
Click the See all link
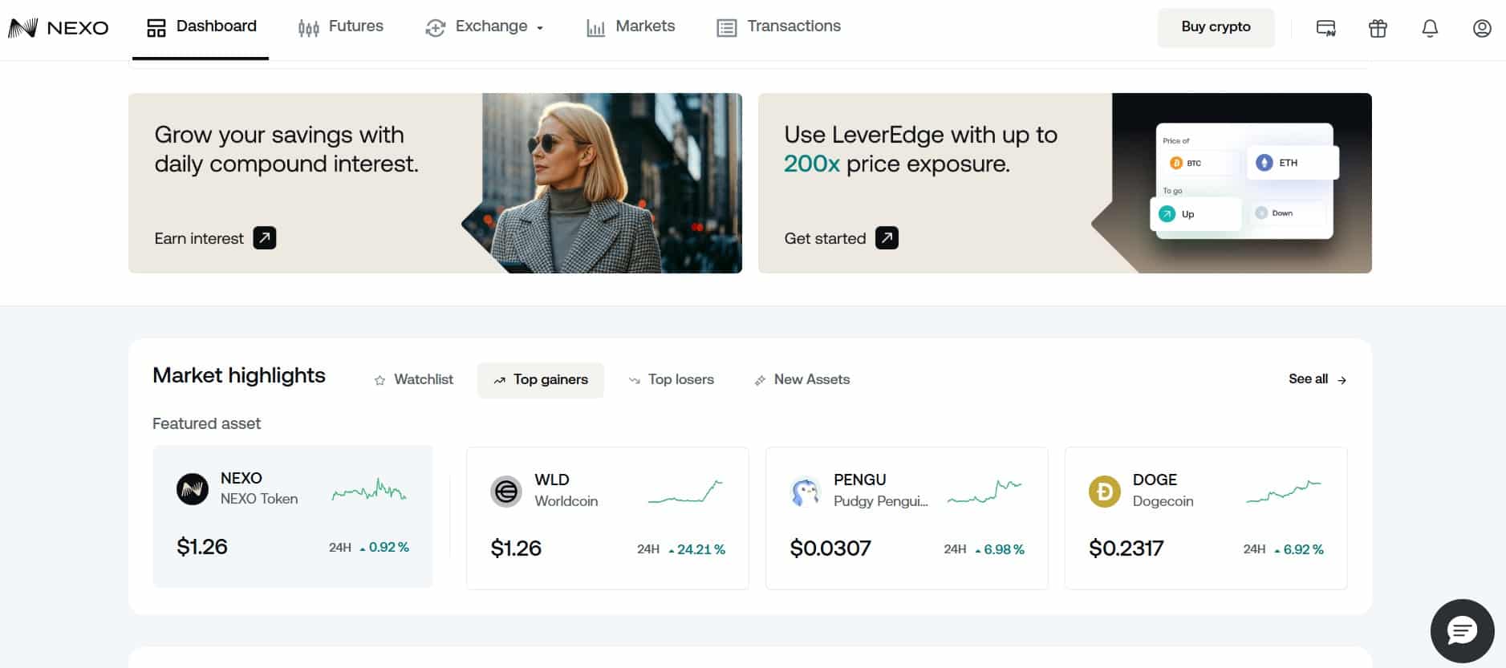[1317, 379]
